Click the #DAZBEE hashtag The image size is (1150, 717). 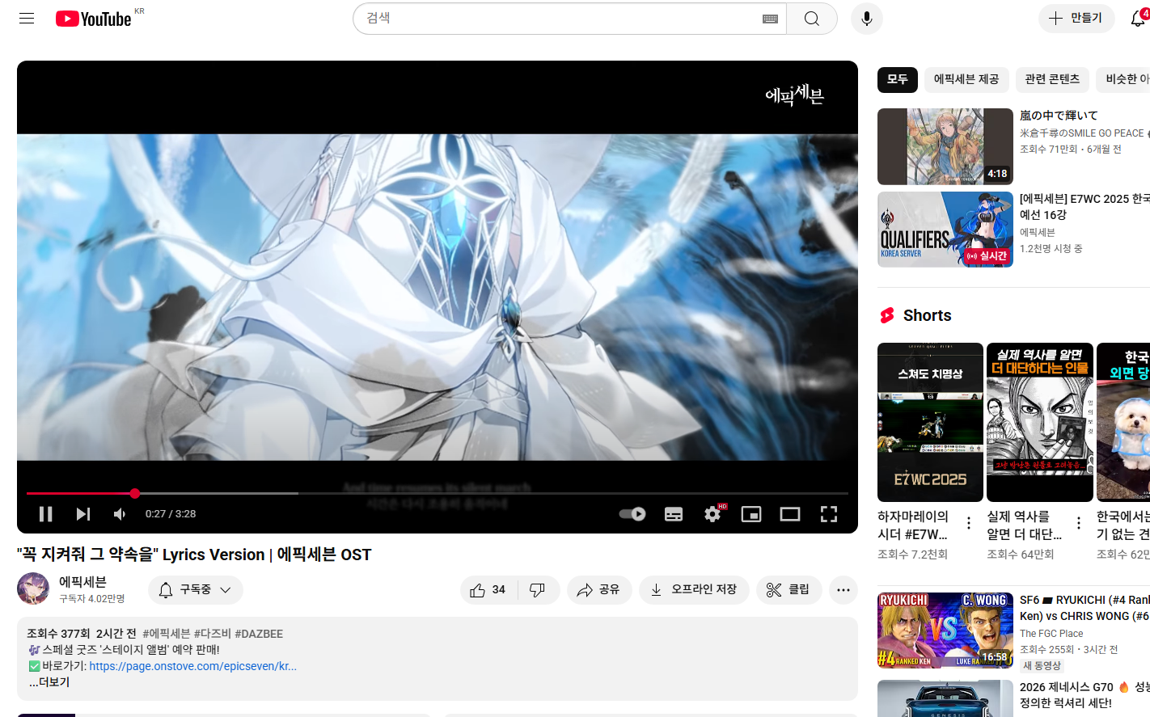pos(259,634)
